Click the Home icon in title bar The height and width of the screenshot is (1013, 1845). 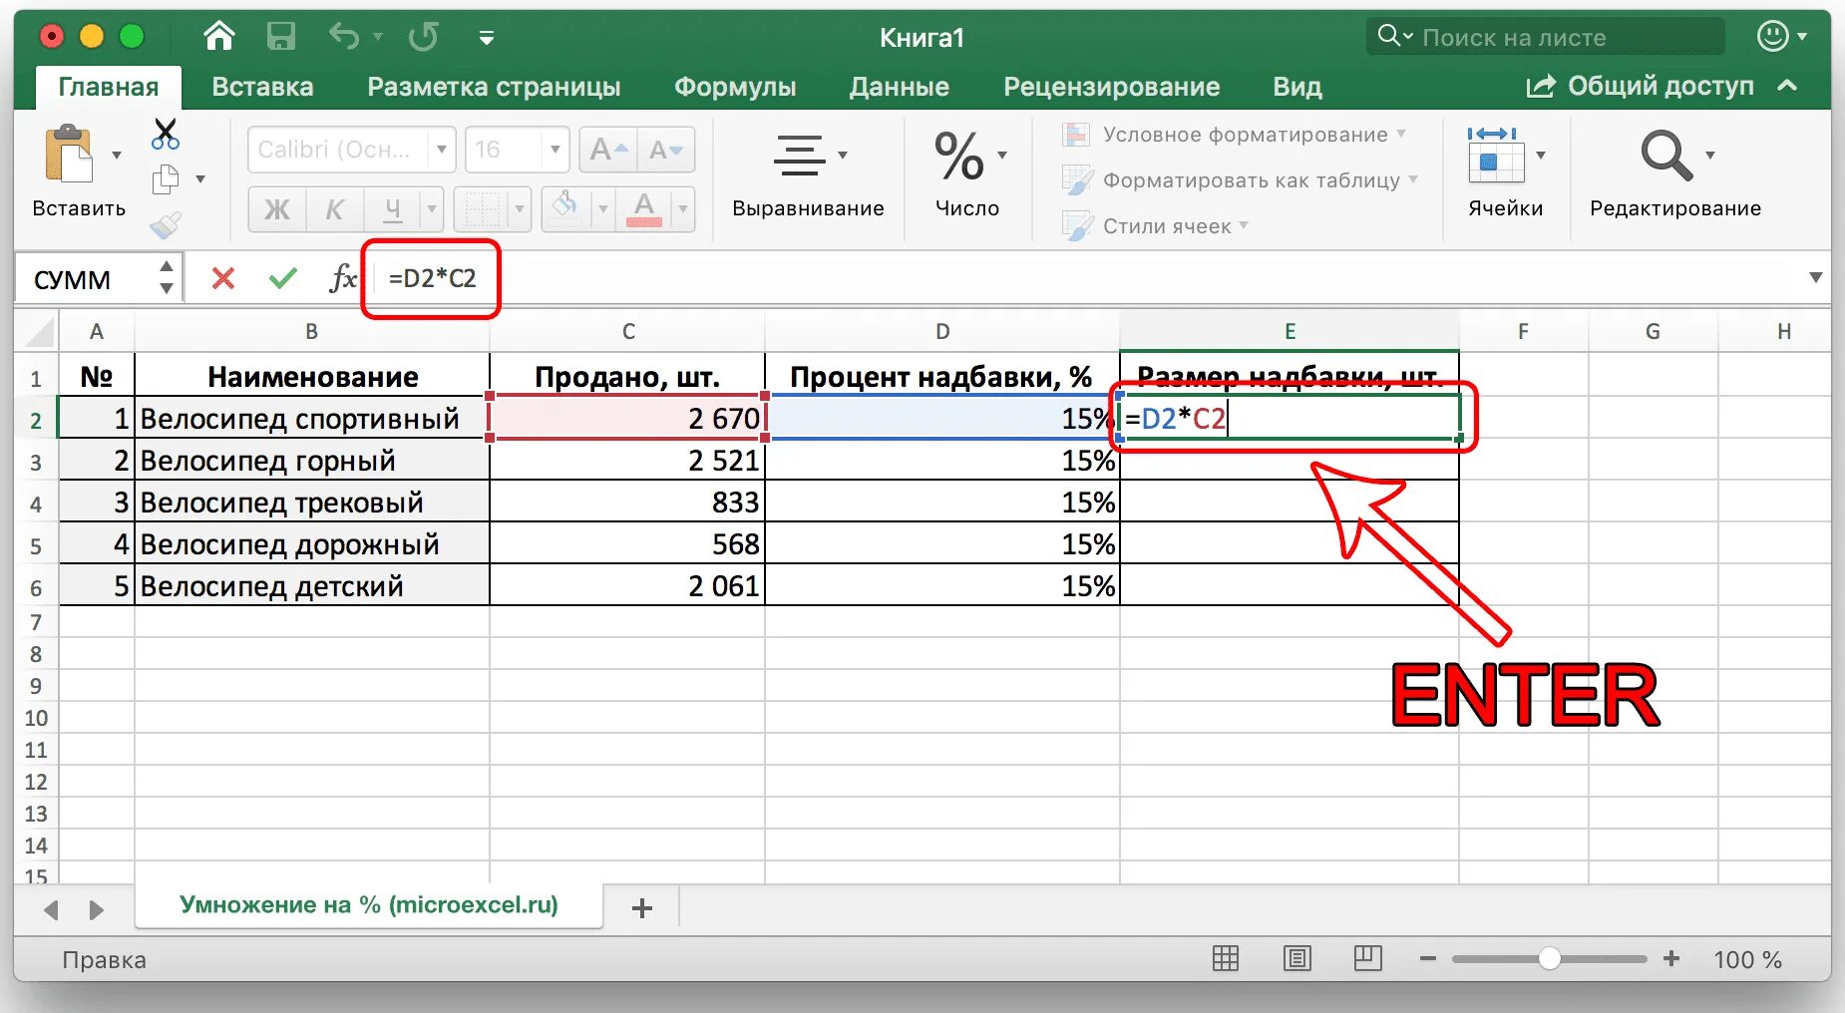click(218, 37)
